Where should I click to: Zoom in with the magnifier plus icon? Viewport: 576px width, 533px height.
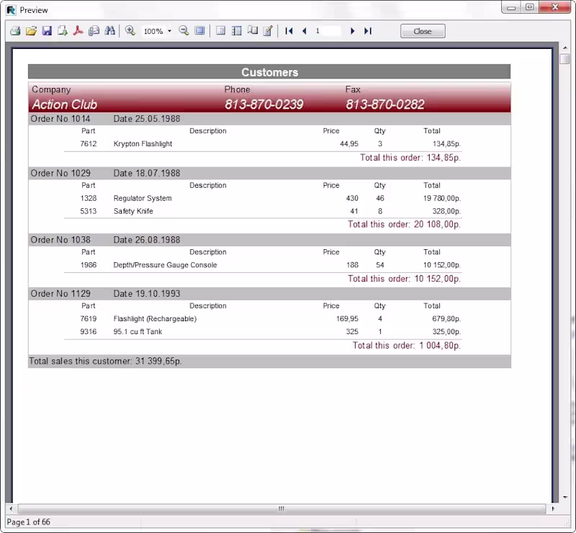coord(130,31)
